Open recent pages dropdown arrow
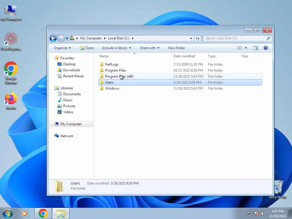The height and width of the screenshot is (219, 292). (x=67, y=38)
